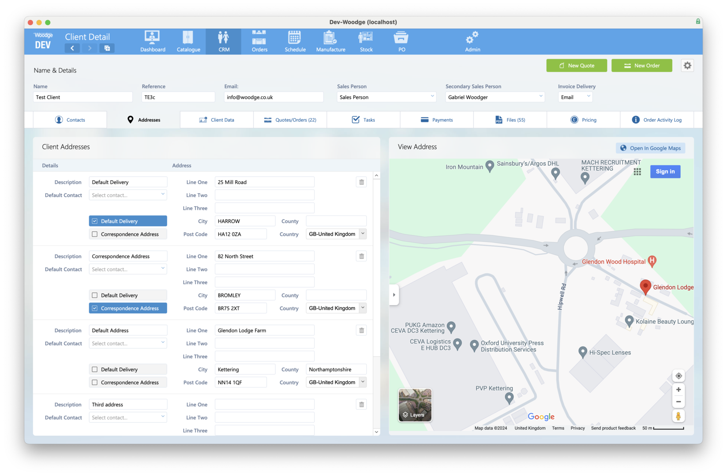The image size is (727, 476).
Task: Delete the 82 North Street address
Action: tap(361, 256)
